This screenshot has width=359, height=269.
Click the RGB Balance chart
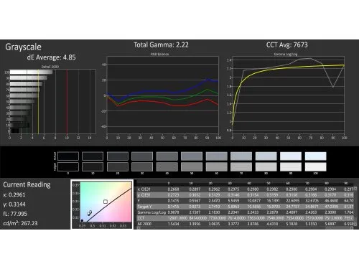[x=162, y=95]
